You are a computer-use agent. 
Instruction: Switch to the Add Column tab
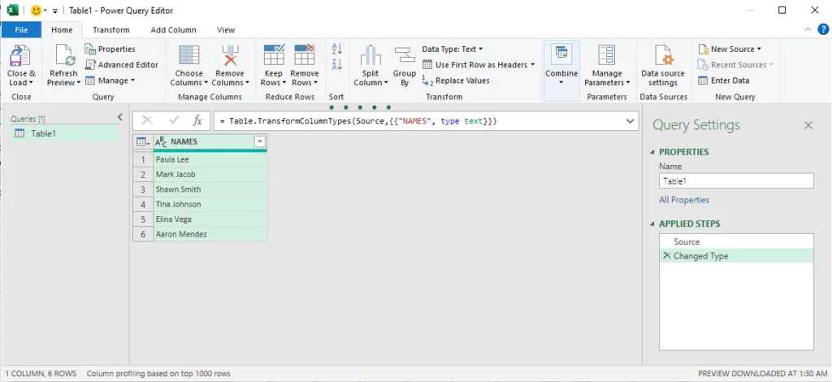click(x=174, y=30)
